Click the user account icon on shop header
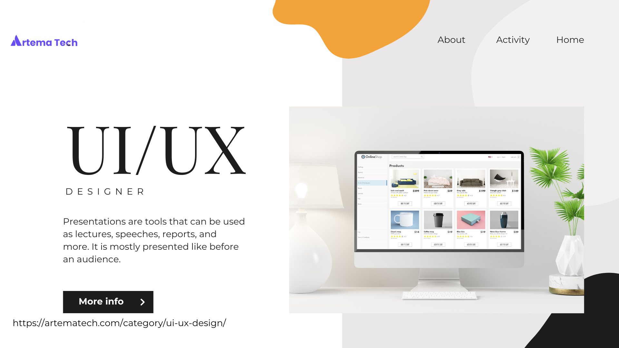The width and height of the screenshot is (619, 348). pos(519,158)
